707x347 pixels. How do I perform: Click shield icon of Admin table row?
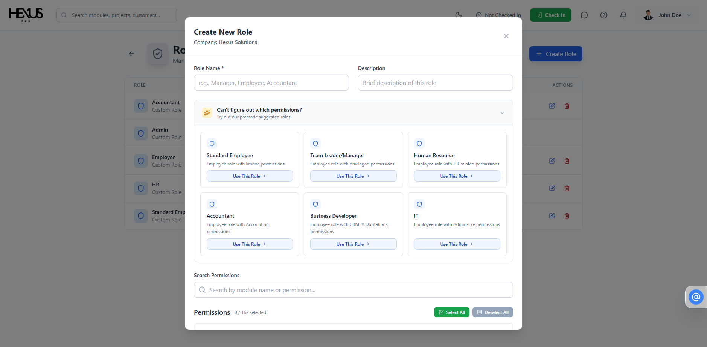pyautogui.click(x=141, y=133)
